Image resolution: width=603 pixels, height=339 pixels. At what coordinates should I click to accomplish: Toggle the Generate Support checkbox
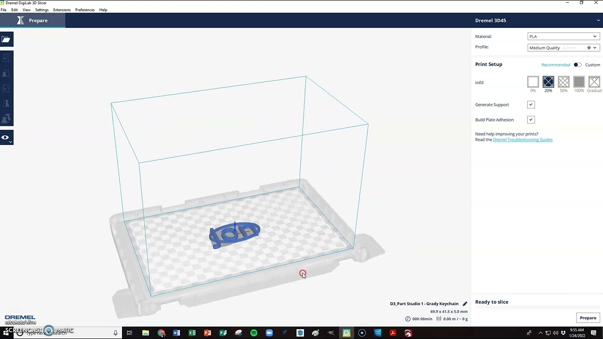click(x=531, y=105)
